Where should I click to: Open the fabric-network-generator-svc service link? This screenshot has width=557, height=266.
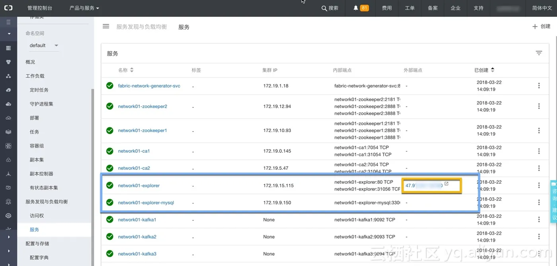pyautogui.click(x=149, y=86)
